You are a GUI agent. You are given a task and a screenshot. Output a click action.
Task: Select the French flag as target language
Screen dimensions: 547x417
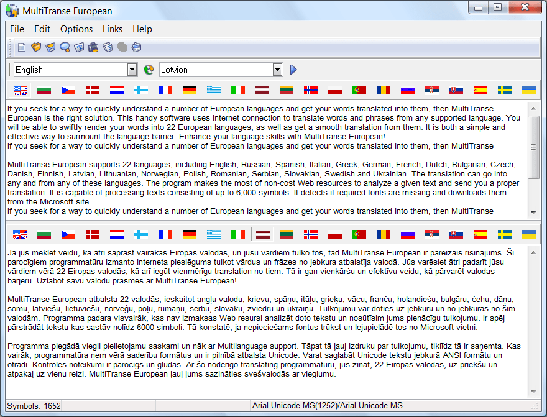point(165,234)
